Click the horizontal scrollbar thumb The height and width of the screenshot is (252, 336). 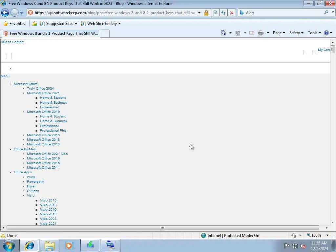click(163, 228)
